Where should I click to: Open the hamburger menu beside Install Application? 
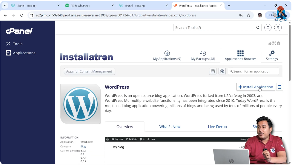[x=279, y=87]
